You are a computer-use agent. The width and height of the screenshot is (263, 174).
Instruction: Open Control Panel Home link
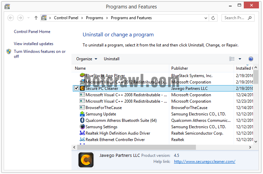point(32,32)
